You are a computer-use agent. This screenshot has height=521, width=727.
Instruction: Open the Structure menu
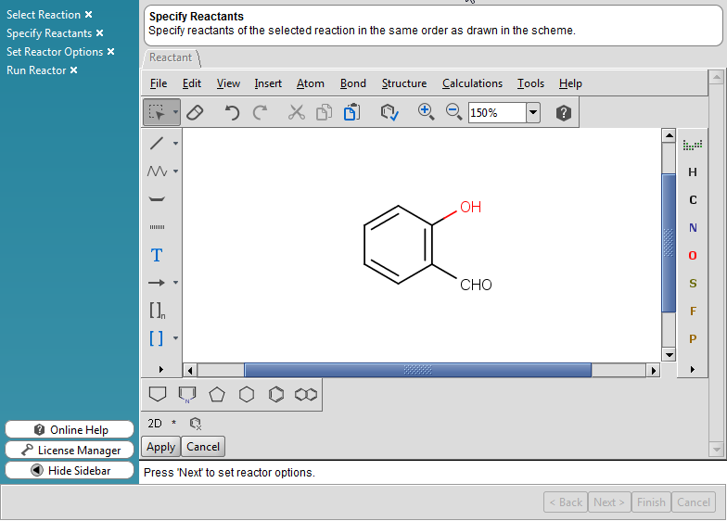403,83
